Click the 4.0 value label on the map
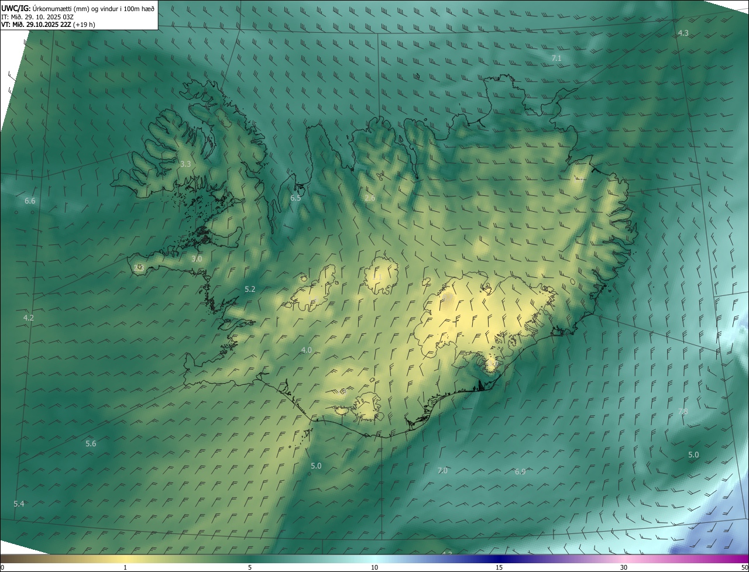Screen dimensions: 749x572 tap(306, 350)
